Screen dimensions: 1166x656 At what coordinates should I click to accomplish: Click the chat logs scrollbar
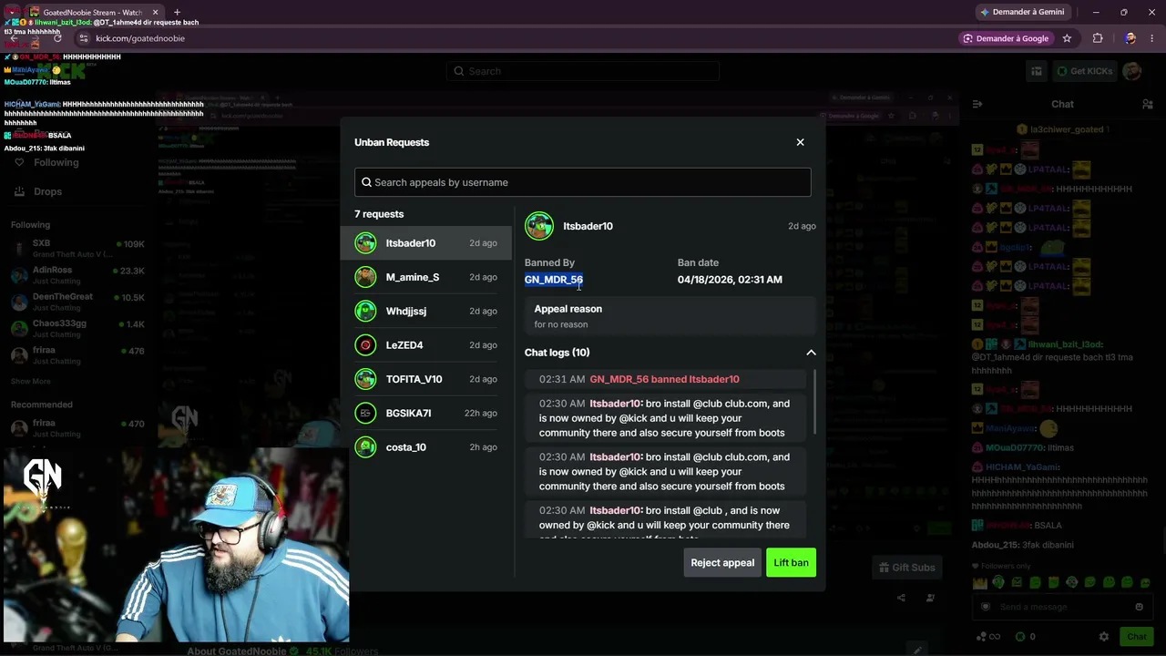point(814,402)
